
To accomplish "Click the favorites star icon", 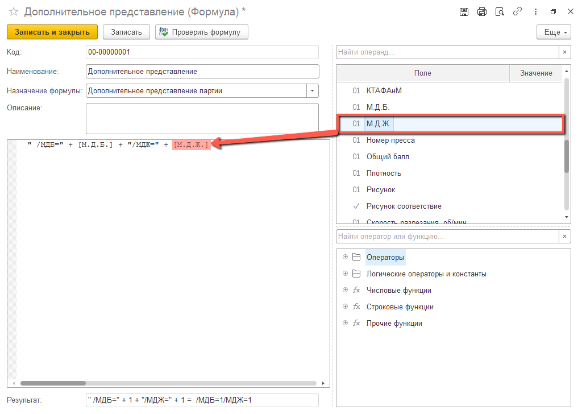I will (14, 12).
